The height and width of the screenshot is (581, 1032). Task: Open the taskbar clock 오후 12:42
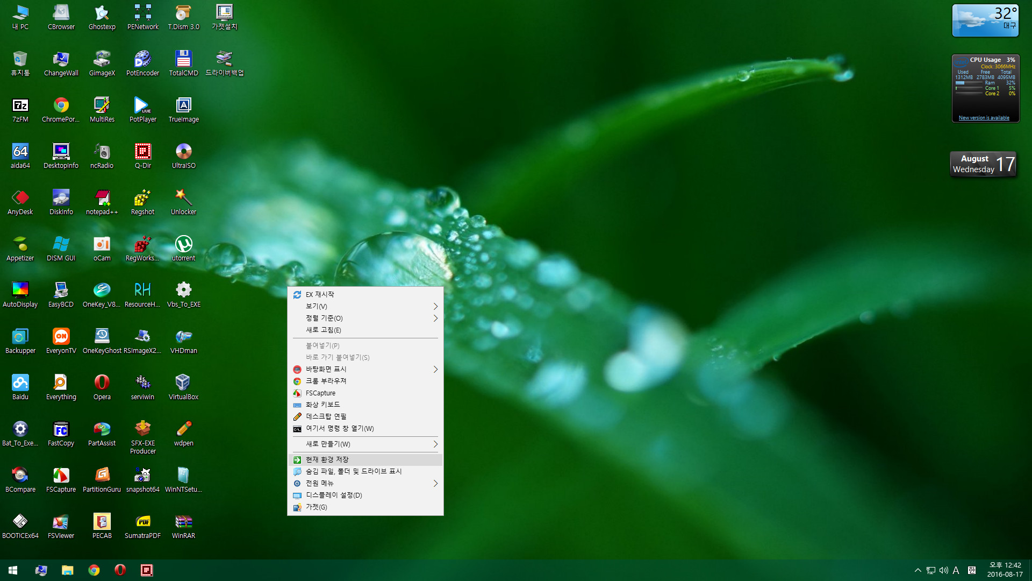point(1005,570)
